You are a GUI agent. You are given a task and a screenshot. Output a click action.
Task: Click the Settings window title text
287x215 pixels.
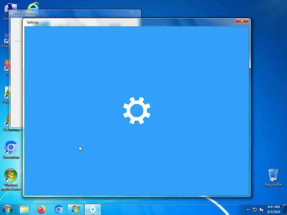(x=33, y=22)
